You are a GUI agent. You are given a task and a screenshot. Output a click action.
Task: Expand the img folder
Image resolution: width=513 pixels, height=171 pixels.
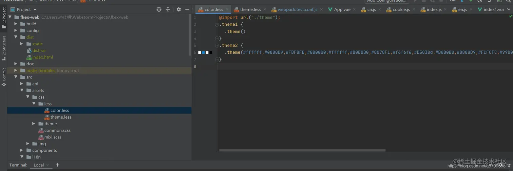coord(28,144)
